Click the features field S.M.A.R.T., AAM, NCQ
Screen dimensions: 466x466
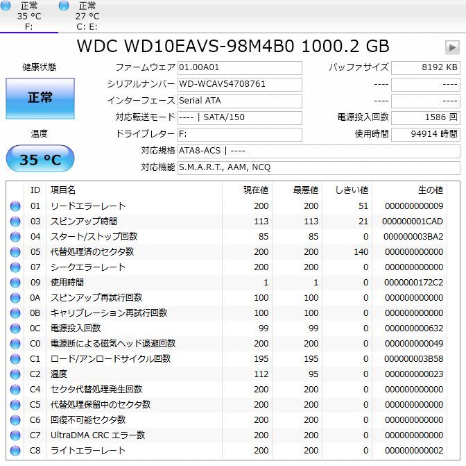click(x=319, y=168)
